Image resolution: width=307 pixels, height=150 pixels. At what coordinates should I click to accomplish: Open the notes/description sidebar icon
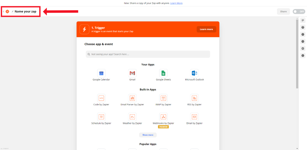pos(303,20)
